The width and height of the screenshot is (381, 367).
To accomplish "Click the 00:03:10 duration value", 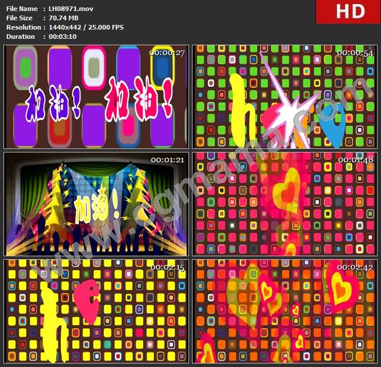I will click(63, 37).
